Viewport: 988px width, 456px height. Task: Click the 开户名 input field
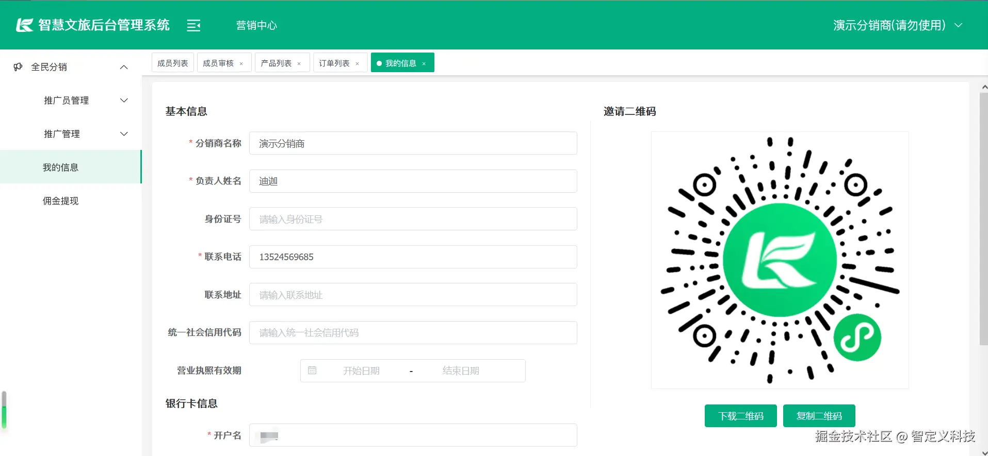pyautogui.click(x=413, y=435)
